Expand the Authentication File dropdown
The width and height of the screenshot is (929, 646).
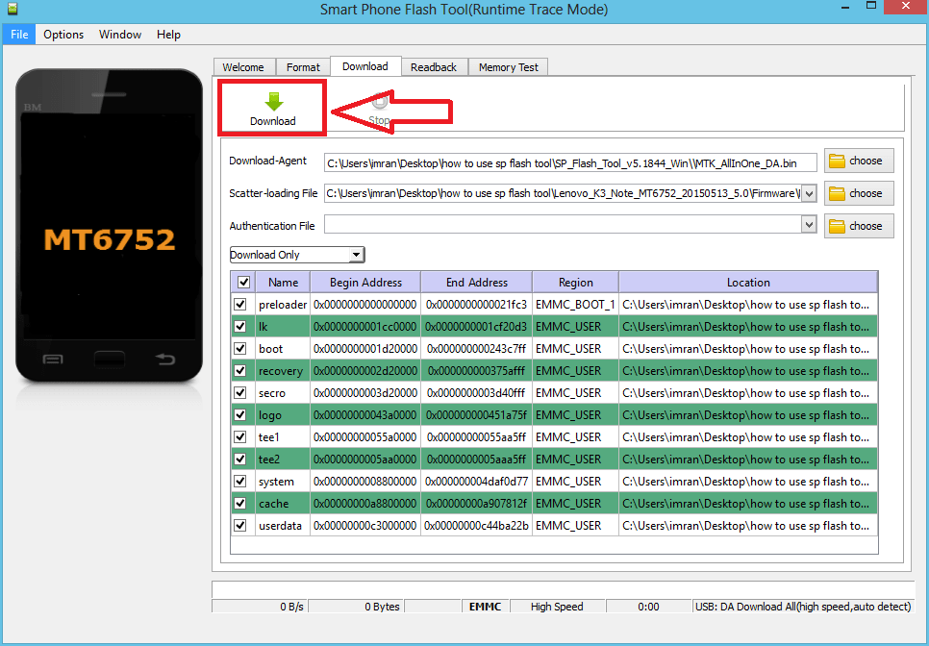(x=810, y=224)
